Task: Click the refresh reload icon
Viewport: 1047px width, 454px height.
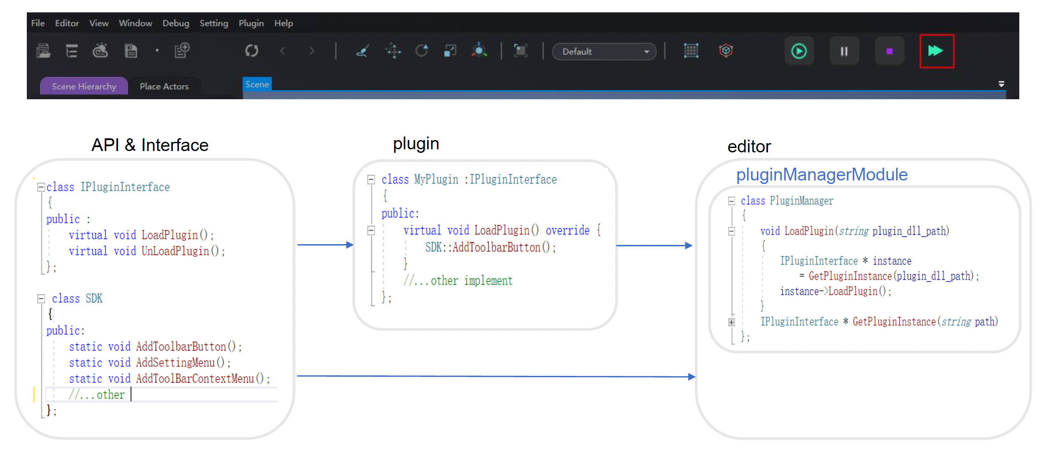Action: pyautogui.click(x=251, y=51)
